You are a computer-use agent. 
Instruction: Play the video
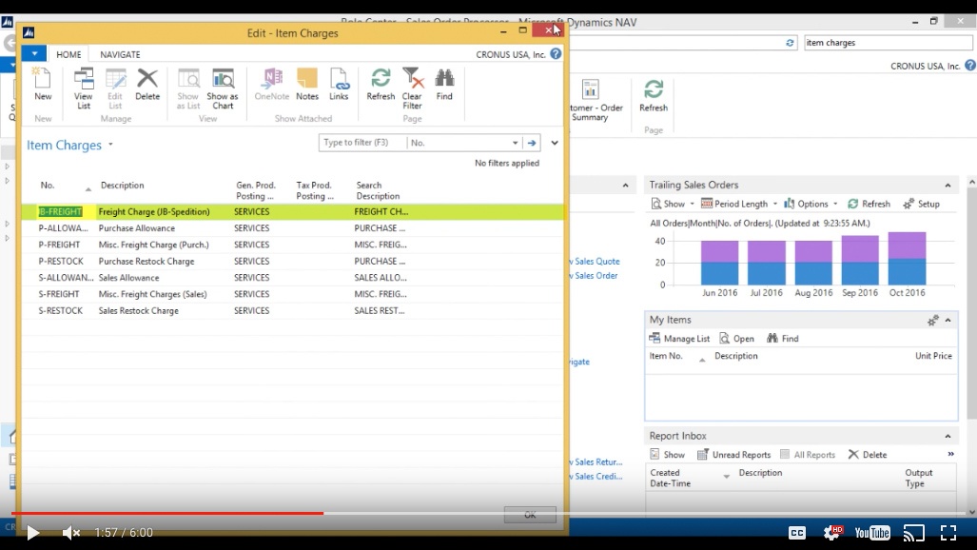pyautogui.click(x=33, y=533)
